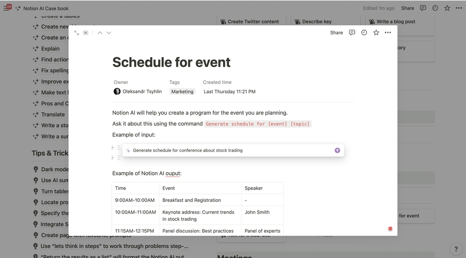Click the Tips & Trick heading
This screenshot has height=258, width=466.
click(50, 153)
